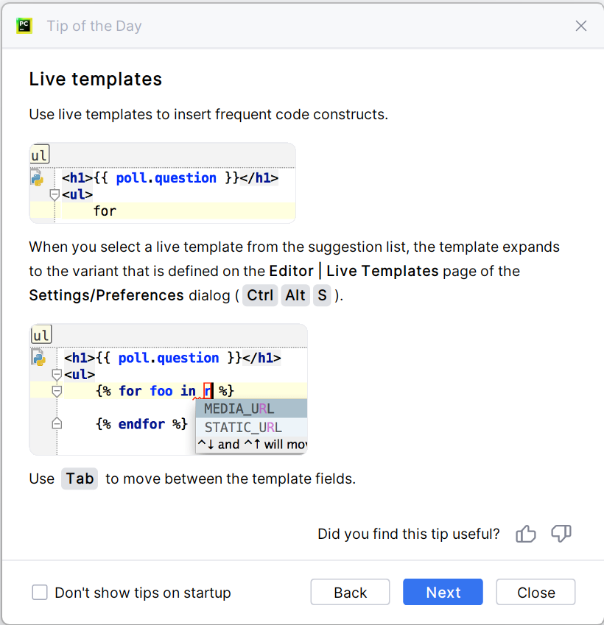The height and width of the screenshot is (625, 604).
Task: Click the PyCharm logo in title bar
Action: point(24,26)
